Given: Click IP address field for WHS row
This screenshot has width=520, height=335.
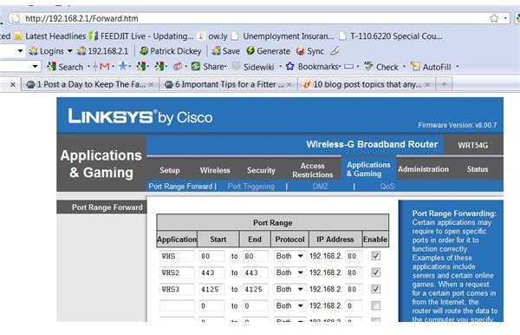Looking at the screenshot, I should click(354, 256).
